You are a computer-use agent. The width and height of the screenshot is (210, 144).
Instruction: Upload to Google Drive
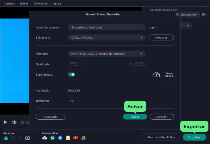pyautogui.click(x=83, y=138)
